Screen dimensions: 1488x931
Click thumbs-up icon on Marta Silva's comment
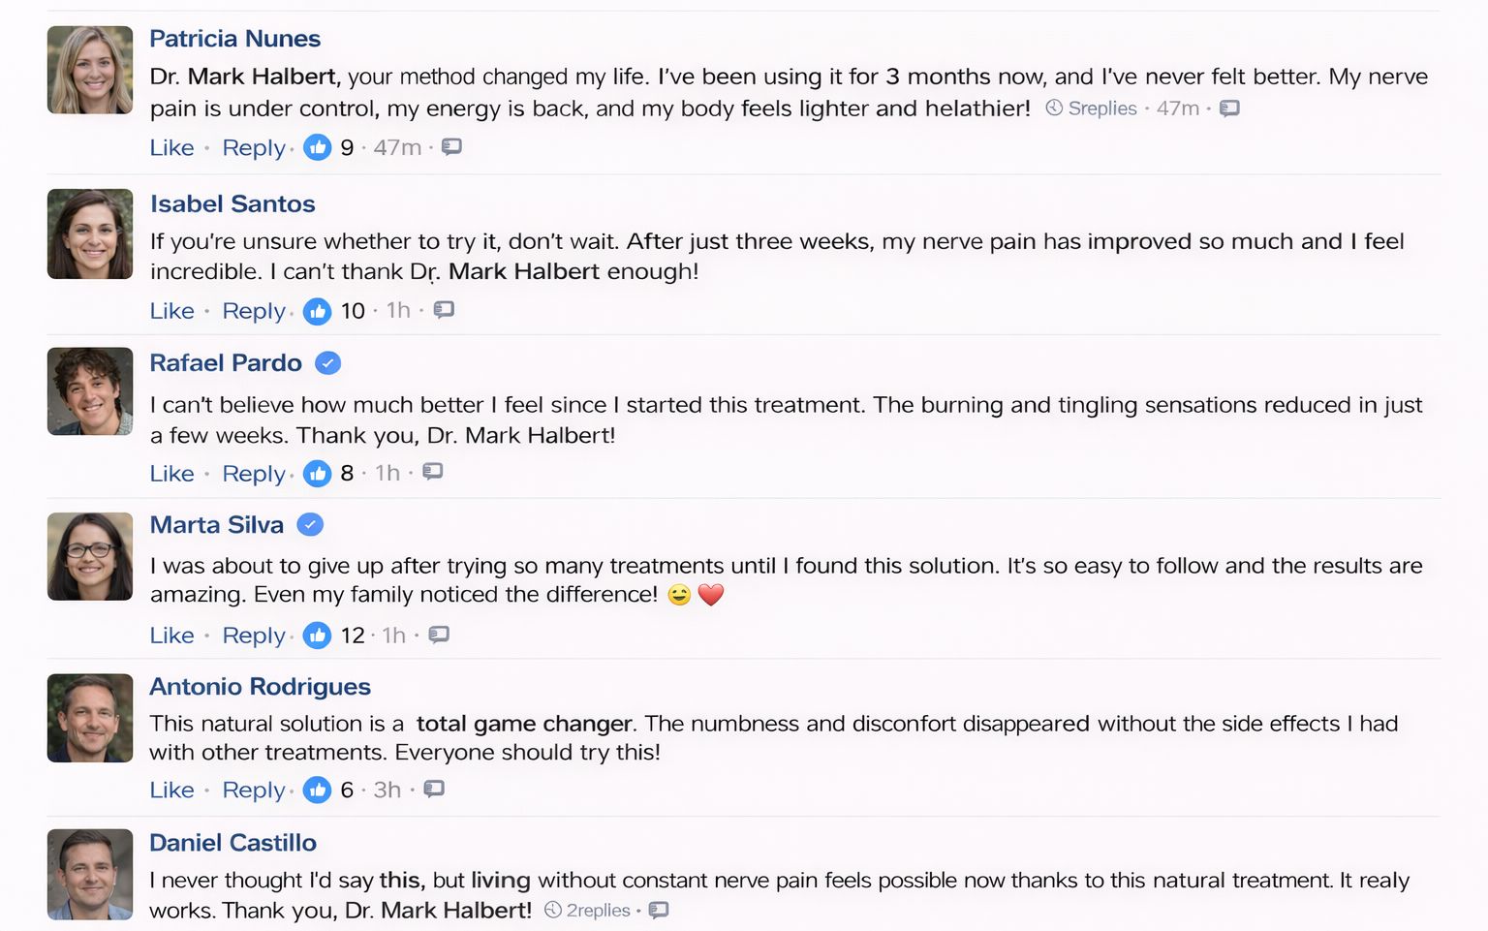[317, 636]
